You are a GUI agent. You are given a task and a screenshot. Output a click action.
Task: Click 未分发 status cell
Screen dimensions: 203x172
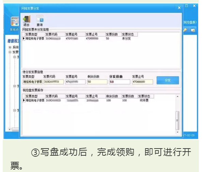(x=126, y=38)
